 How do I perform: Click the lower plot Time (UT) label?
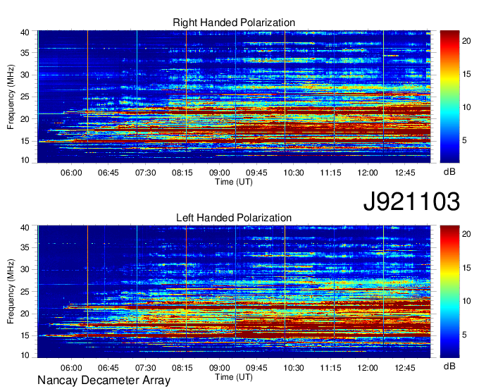(x=234, y=377)
